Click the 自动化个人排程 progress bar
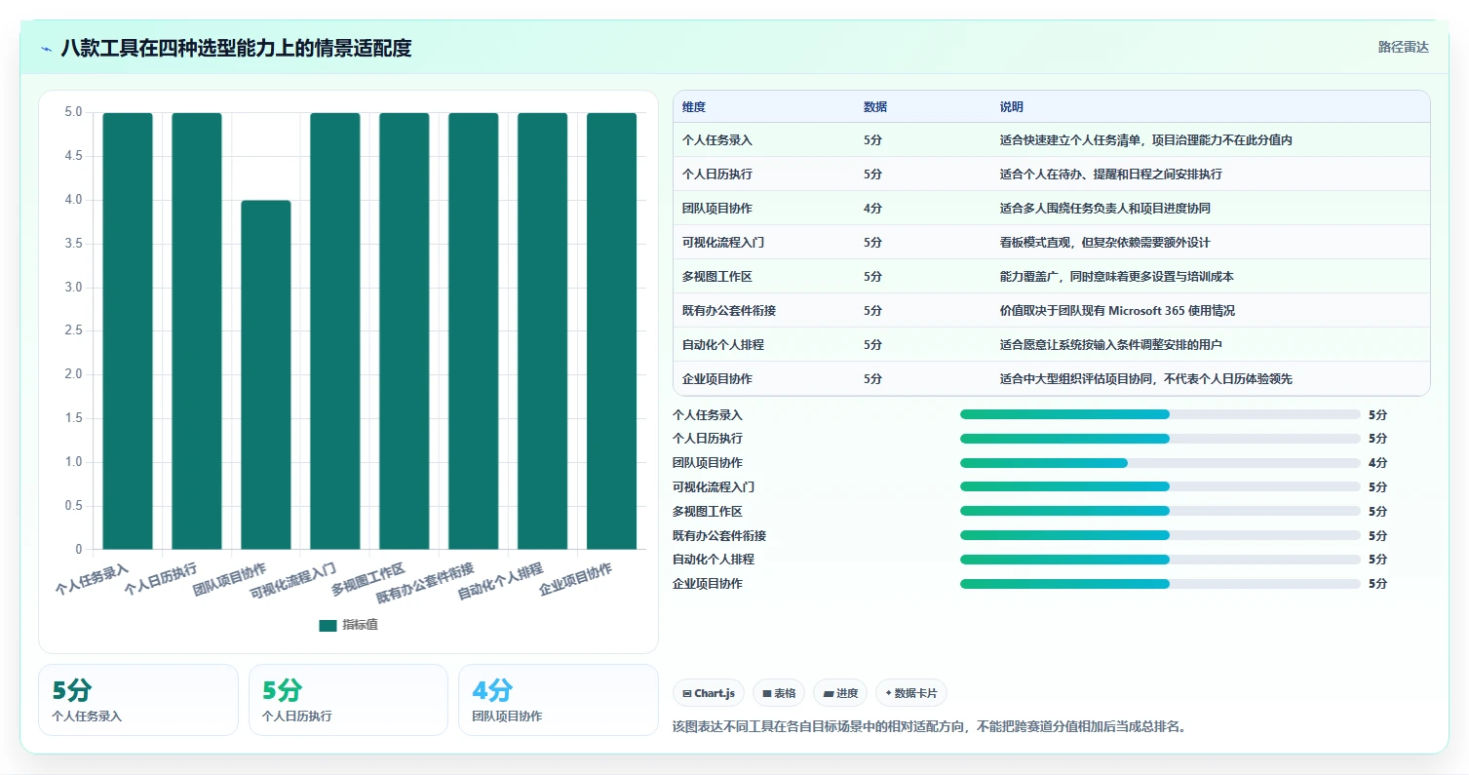 pyautogui.click(x=1160, y=560)
